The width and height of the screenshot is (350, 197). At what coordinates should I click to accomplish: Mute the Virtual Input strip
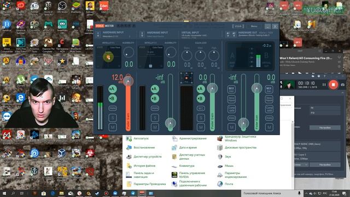pyautogui.click(x=201, y=127)
